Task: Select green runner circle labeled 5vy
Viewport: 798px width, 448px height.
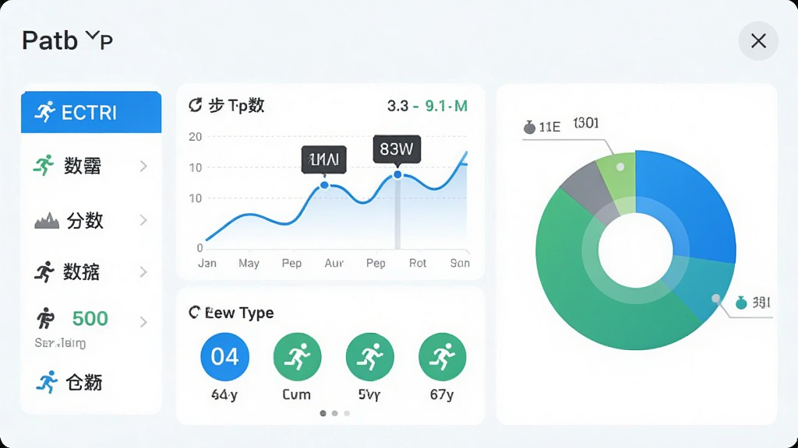Action: [370, 356]
